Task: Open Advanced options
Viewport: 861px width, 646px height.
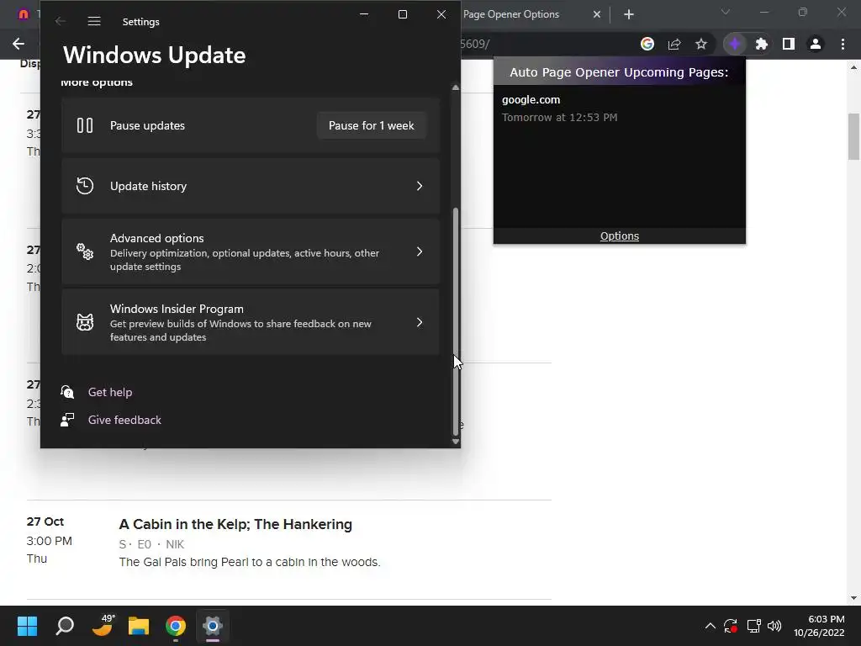Action: pyautogui.click(x=251, y=252)
